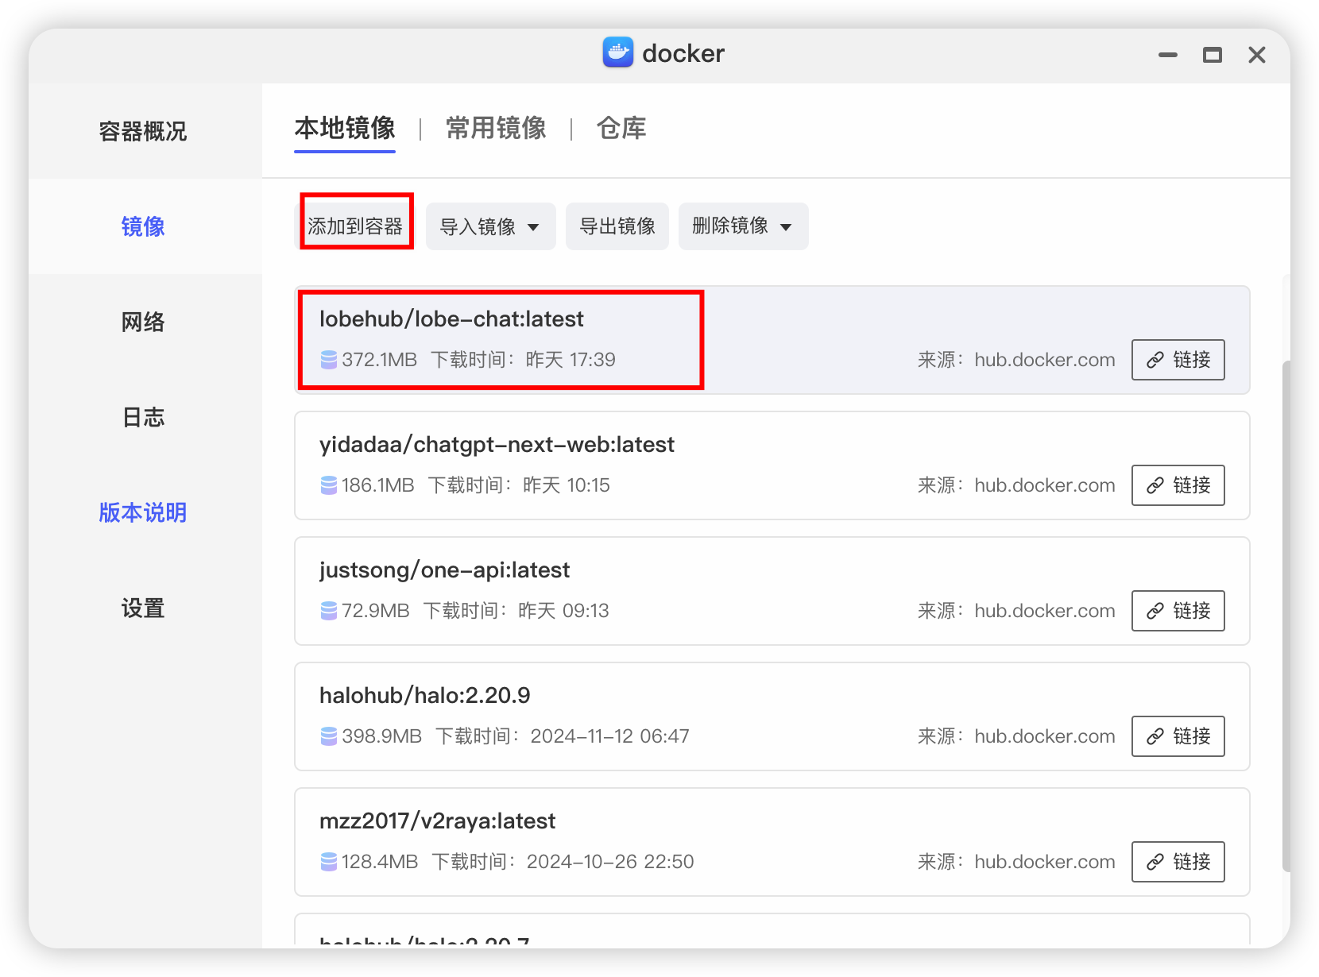1319x977 pixels.
Task: Open the 链接 link for halohub/halo:2.20.9
Action: (x=1178, y=736)
